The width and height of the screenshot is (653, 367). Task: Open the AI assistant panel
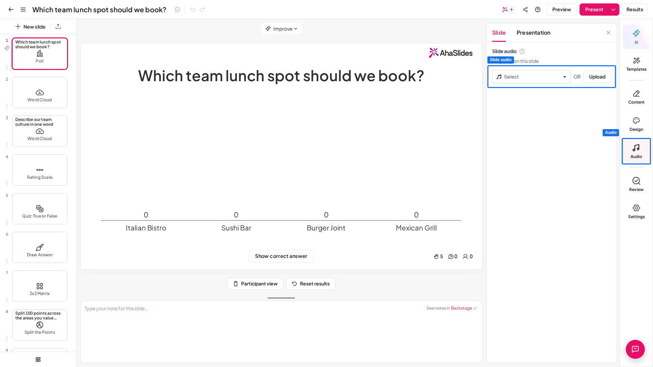636,37
